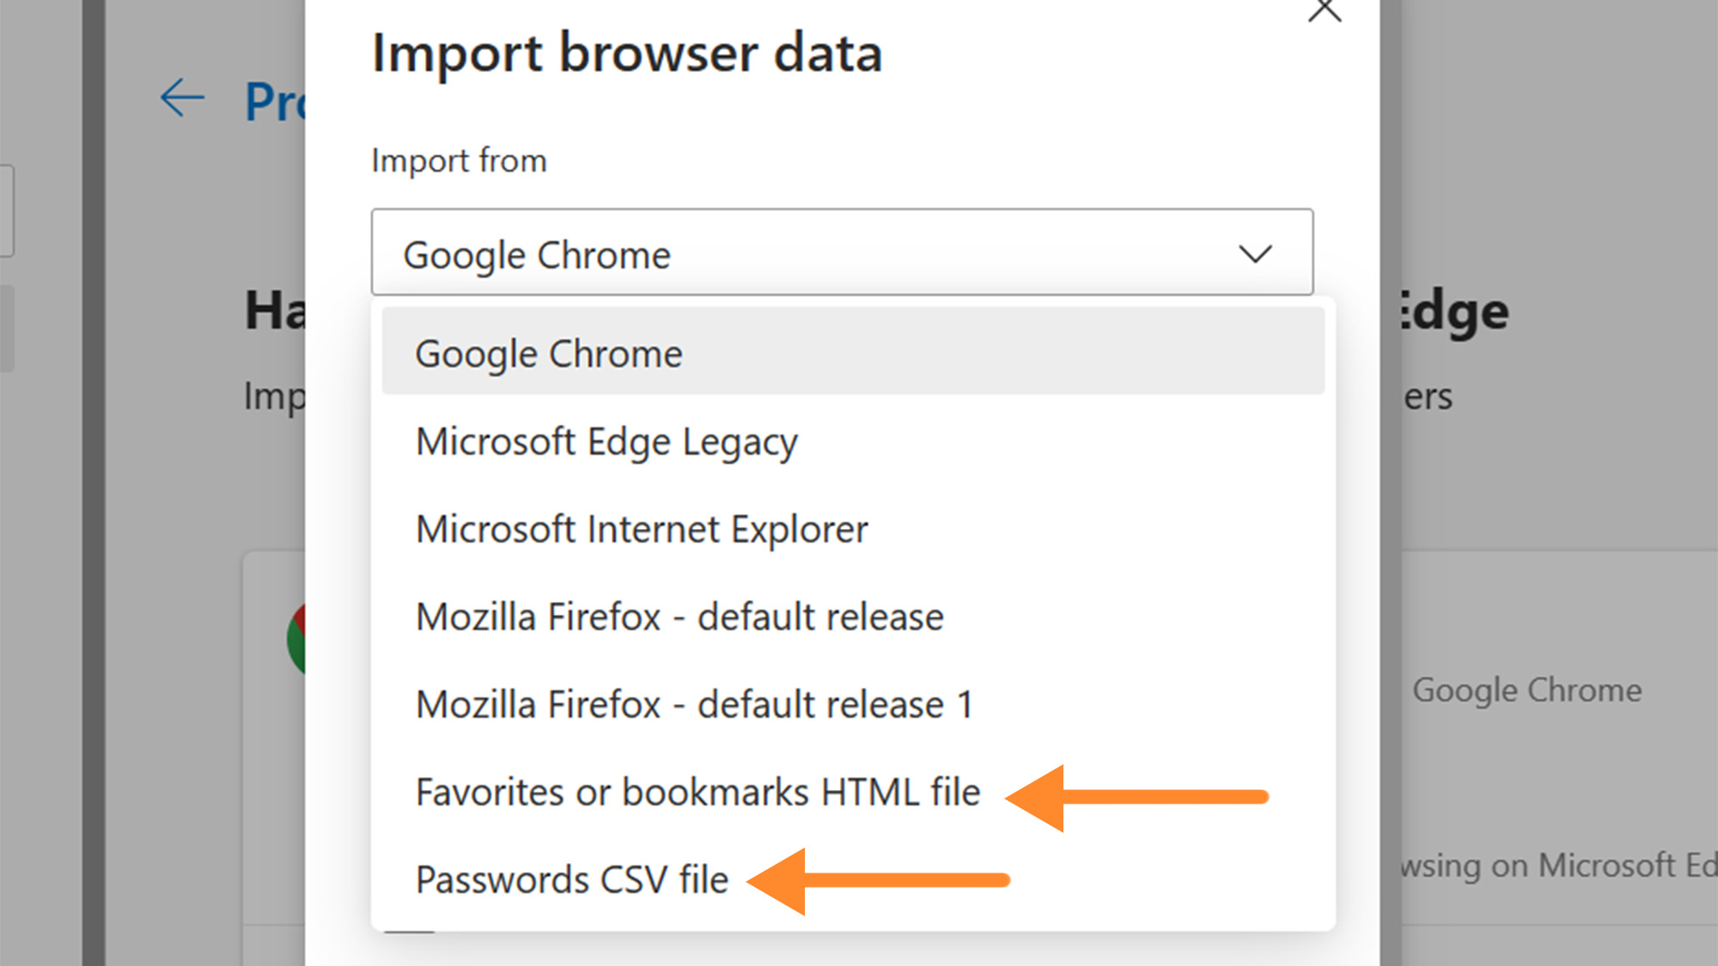
Task: Click the back arrow to return to Profiles
Action: coord(182,99)
